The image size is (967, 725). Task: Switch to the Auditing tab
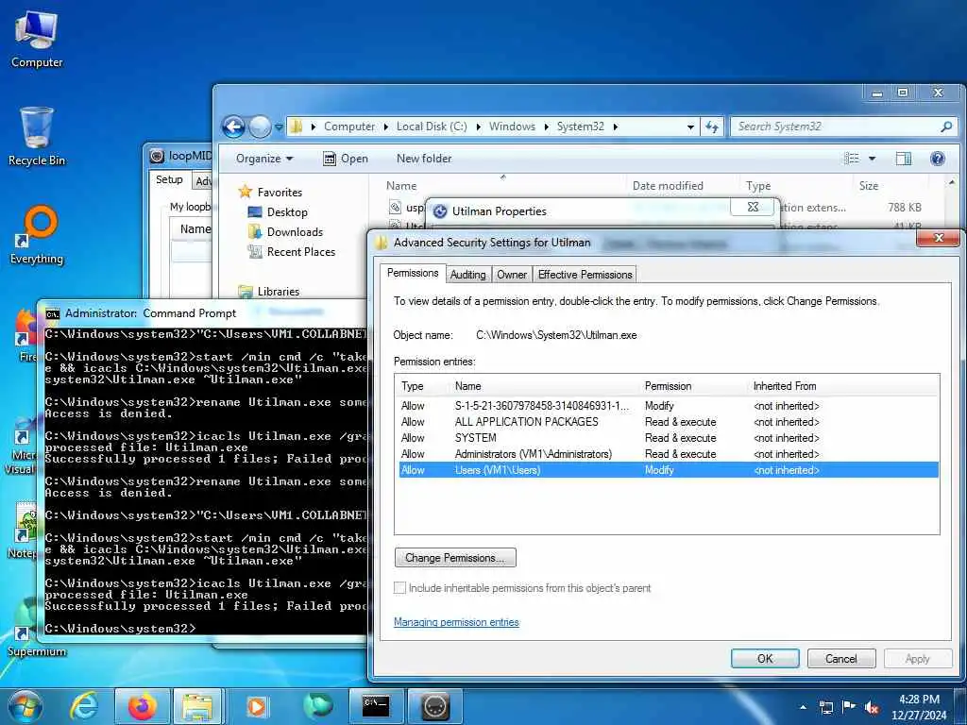pos(467,275)
